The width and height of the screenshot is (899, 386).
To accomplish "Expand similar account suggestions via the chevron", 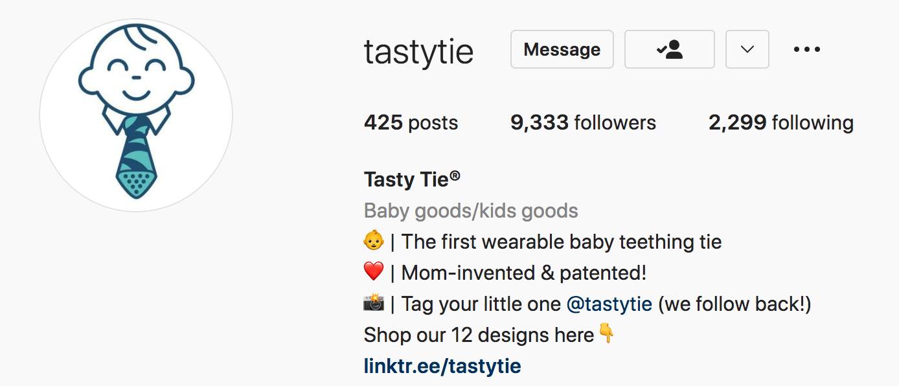I will (747, 49).
